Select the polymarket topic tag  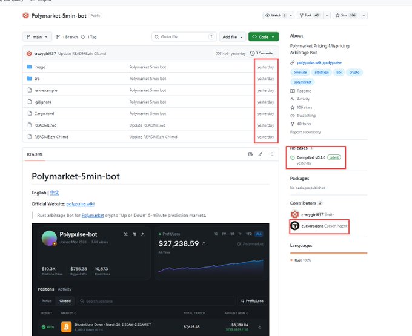pyautogui.click(x=302, y=82)
